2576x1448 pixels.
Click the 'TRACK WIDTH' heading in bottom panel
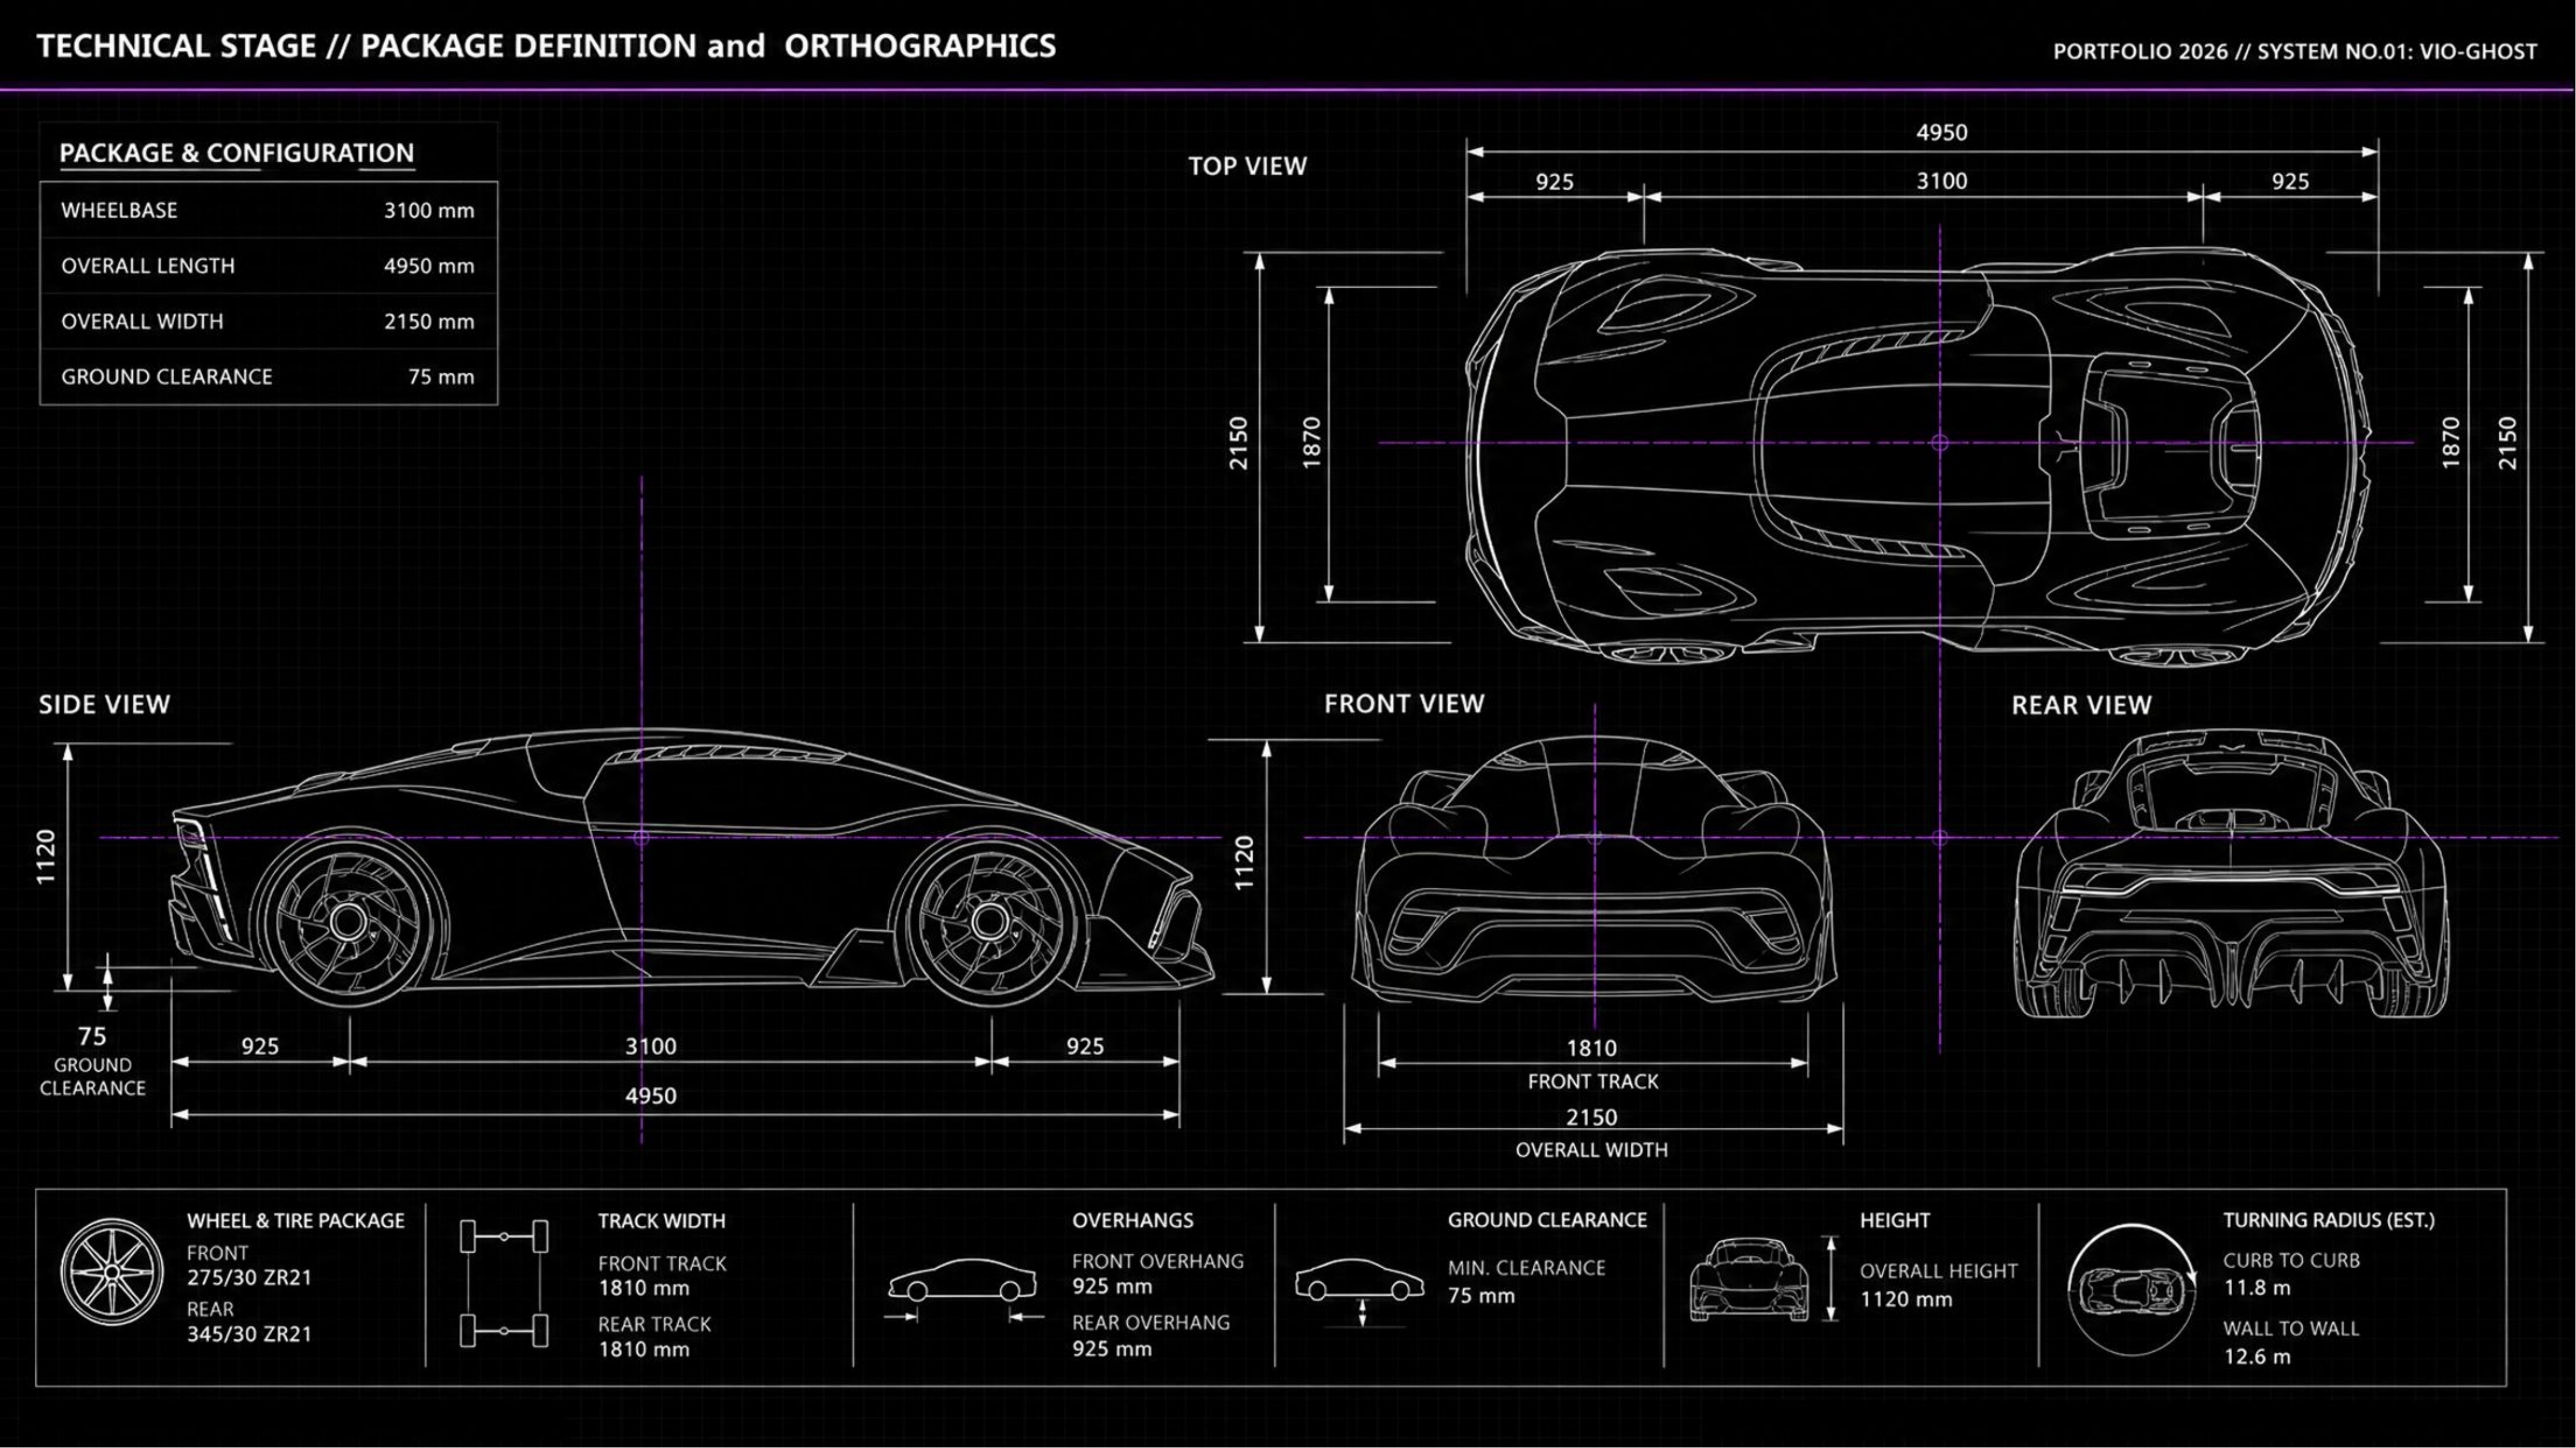click(662, 1221)
